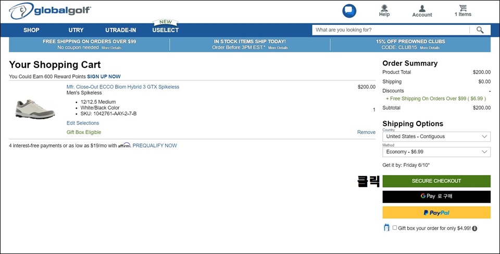Open More Details for in-stock shipping
500x254 pixels.
pyautogui.click(x=278, y=48)
